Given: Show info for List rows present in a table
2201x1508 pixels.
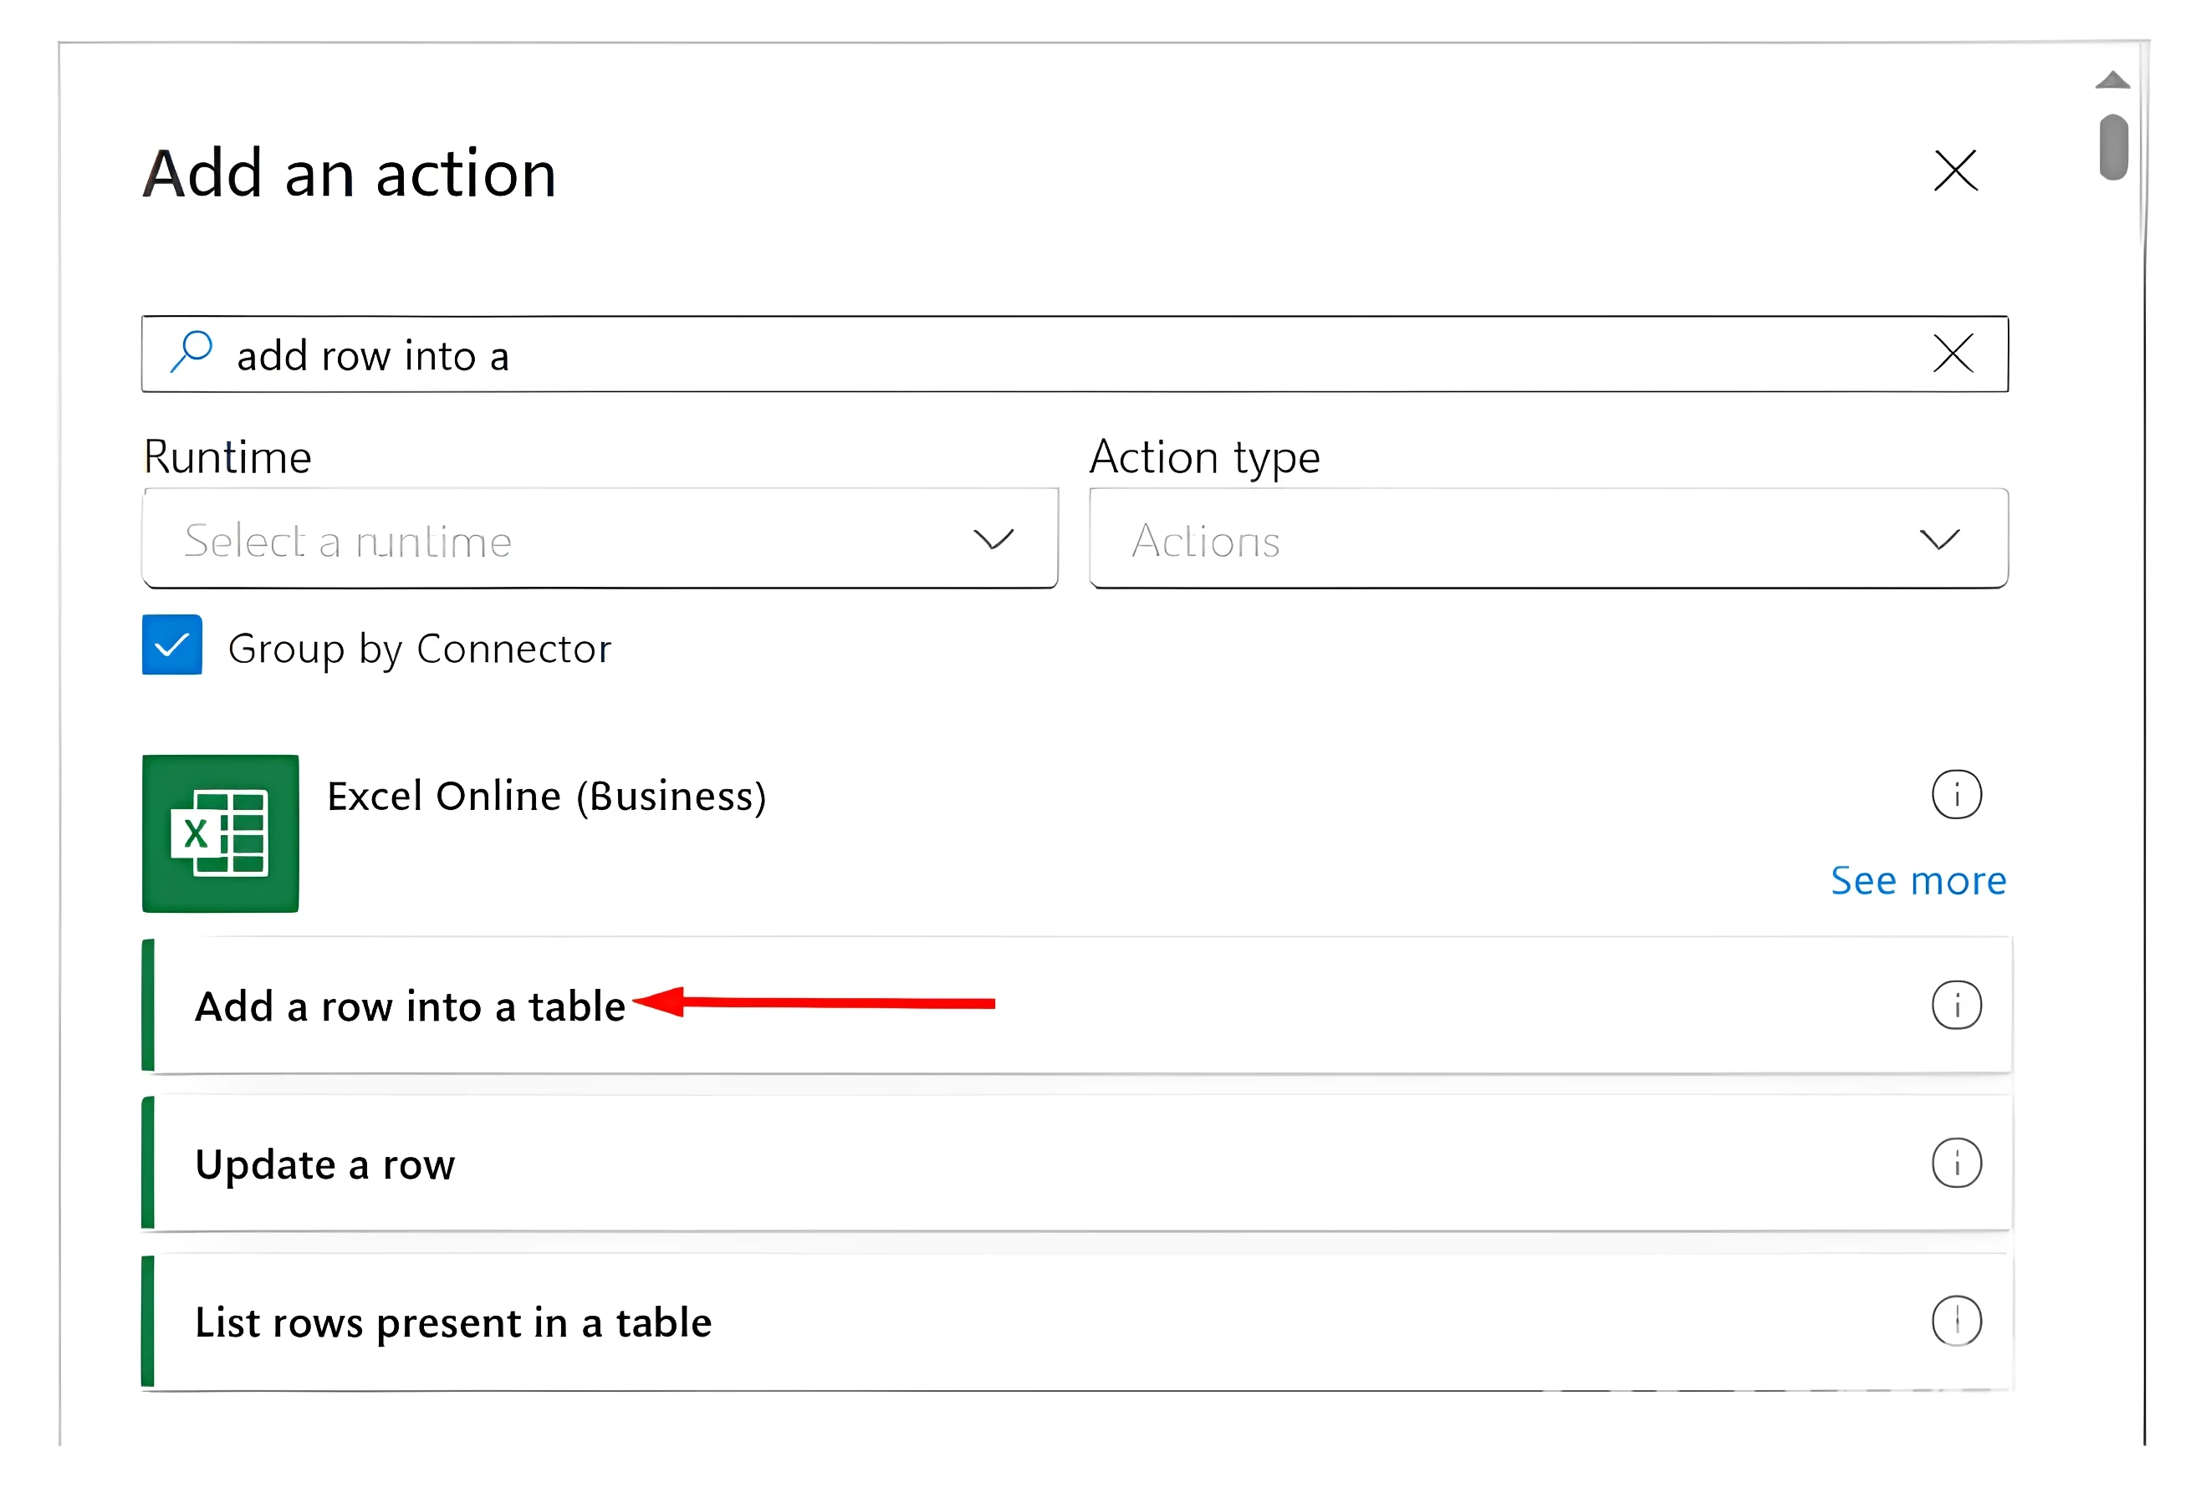Looking at the screenshot, I should click(1956, 1322).
